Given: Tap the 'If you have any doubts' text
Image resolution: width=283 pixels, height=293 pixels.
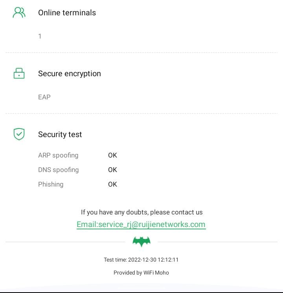Looking at the screenshot, I should pos(141,212).
